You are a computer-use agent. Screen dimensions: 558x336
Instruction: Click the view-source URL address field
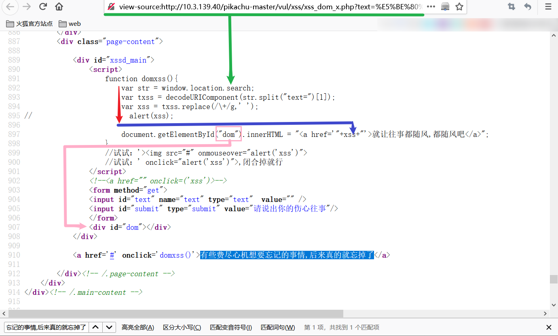(271, 6)
